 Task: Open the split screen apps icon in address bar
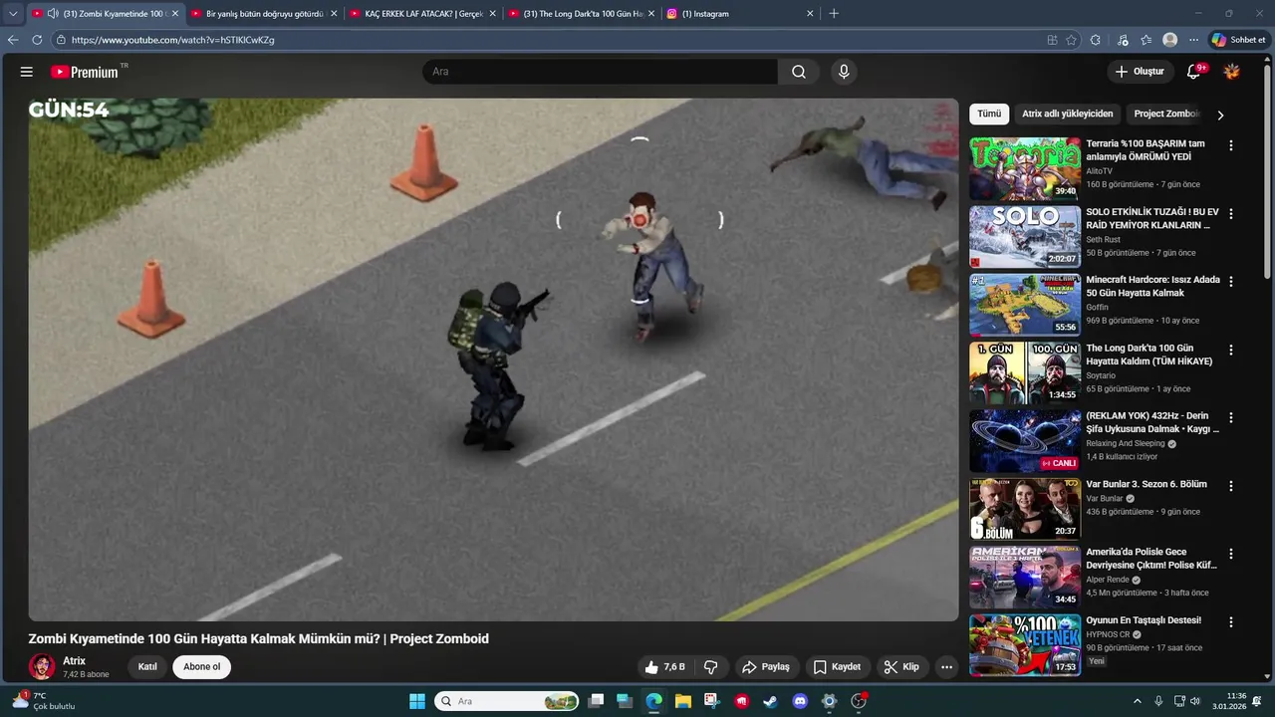tap(1053, 40)
